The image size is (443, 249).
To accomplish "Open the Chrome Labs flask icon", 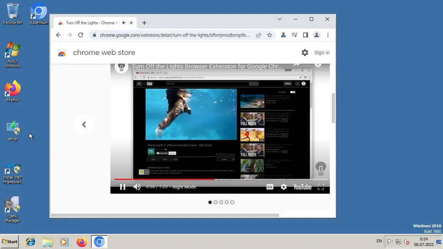I will [x=283, y=35].
